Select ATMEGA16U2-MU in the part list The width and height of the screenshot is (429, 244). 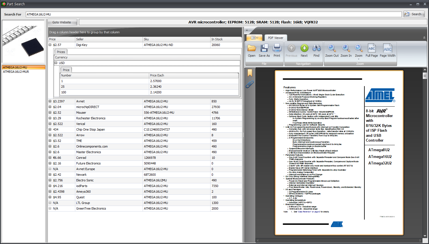[x=23, y=67]
